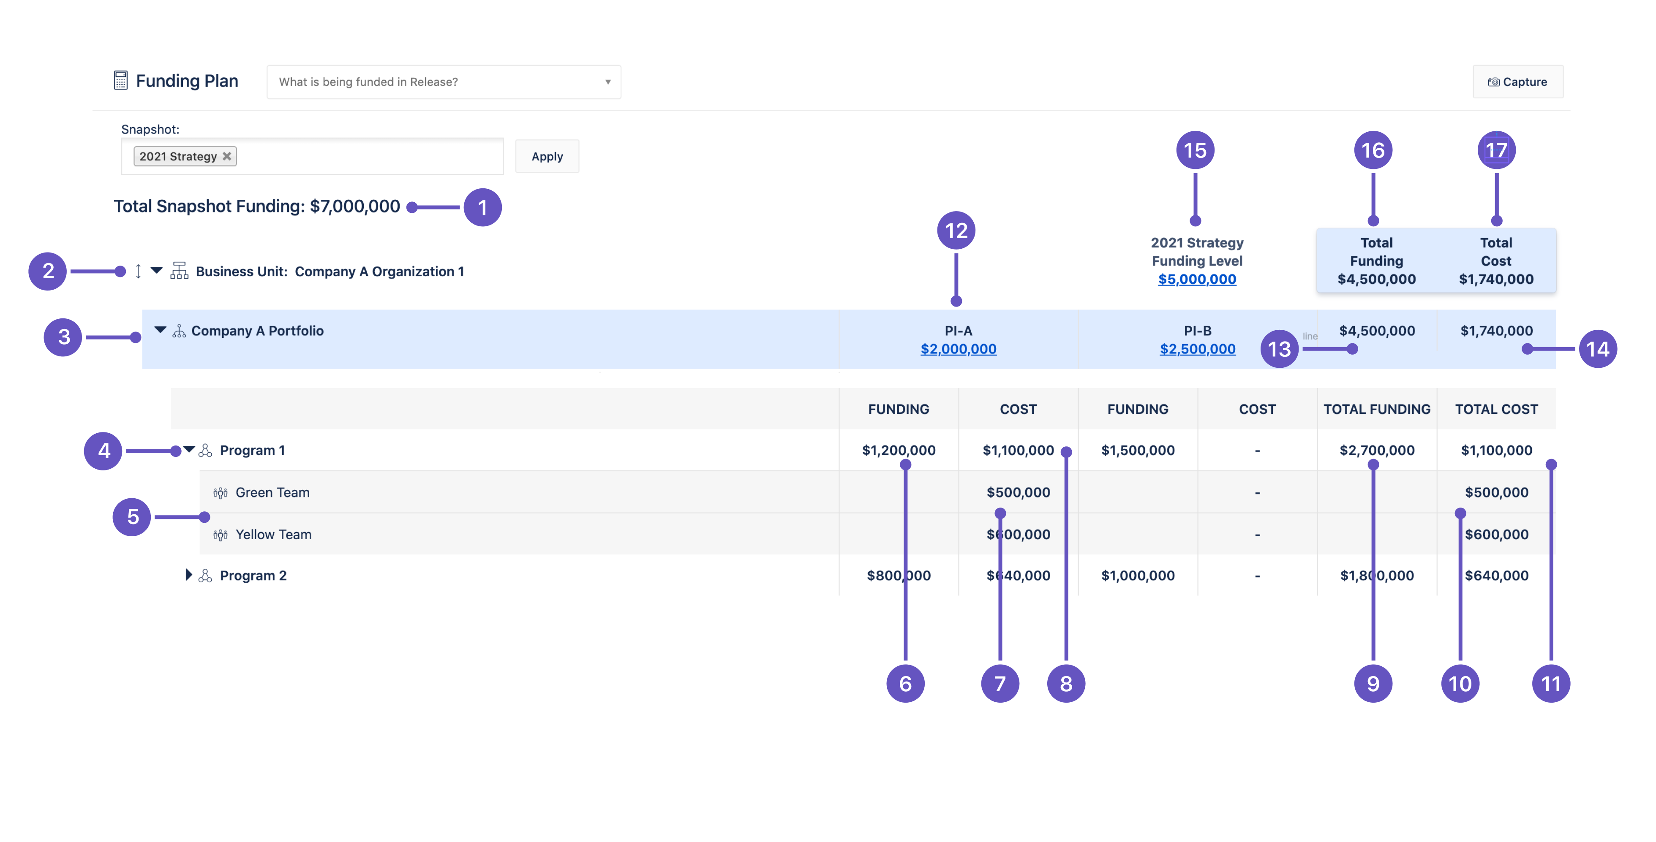Click the team icon beside Green Team

(x=221, y=492)
